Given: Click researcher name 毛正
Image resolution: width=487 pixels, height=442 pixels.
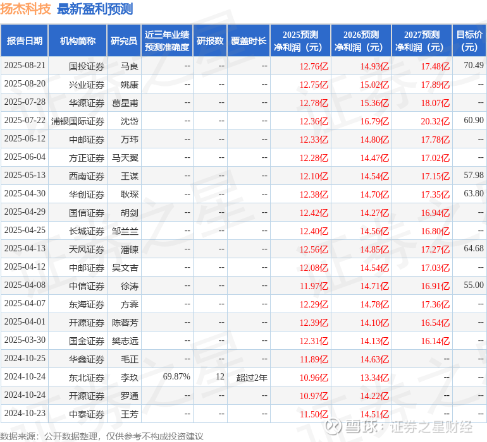Looking at the screenshot, I should point(129,359).
